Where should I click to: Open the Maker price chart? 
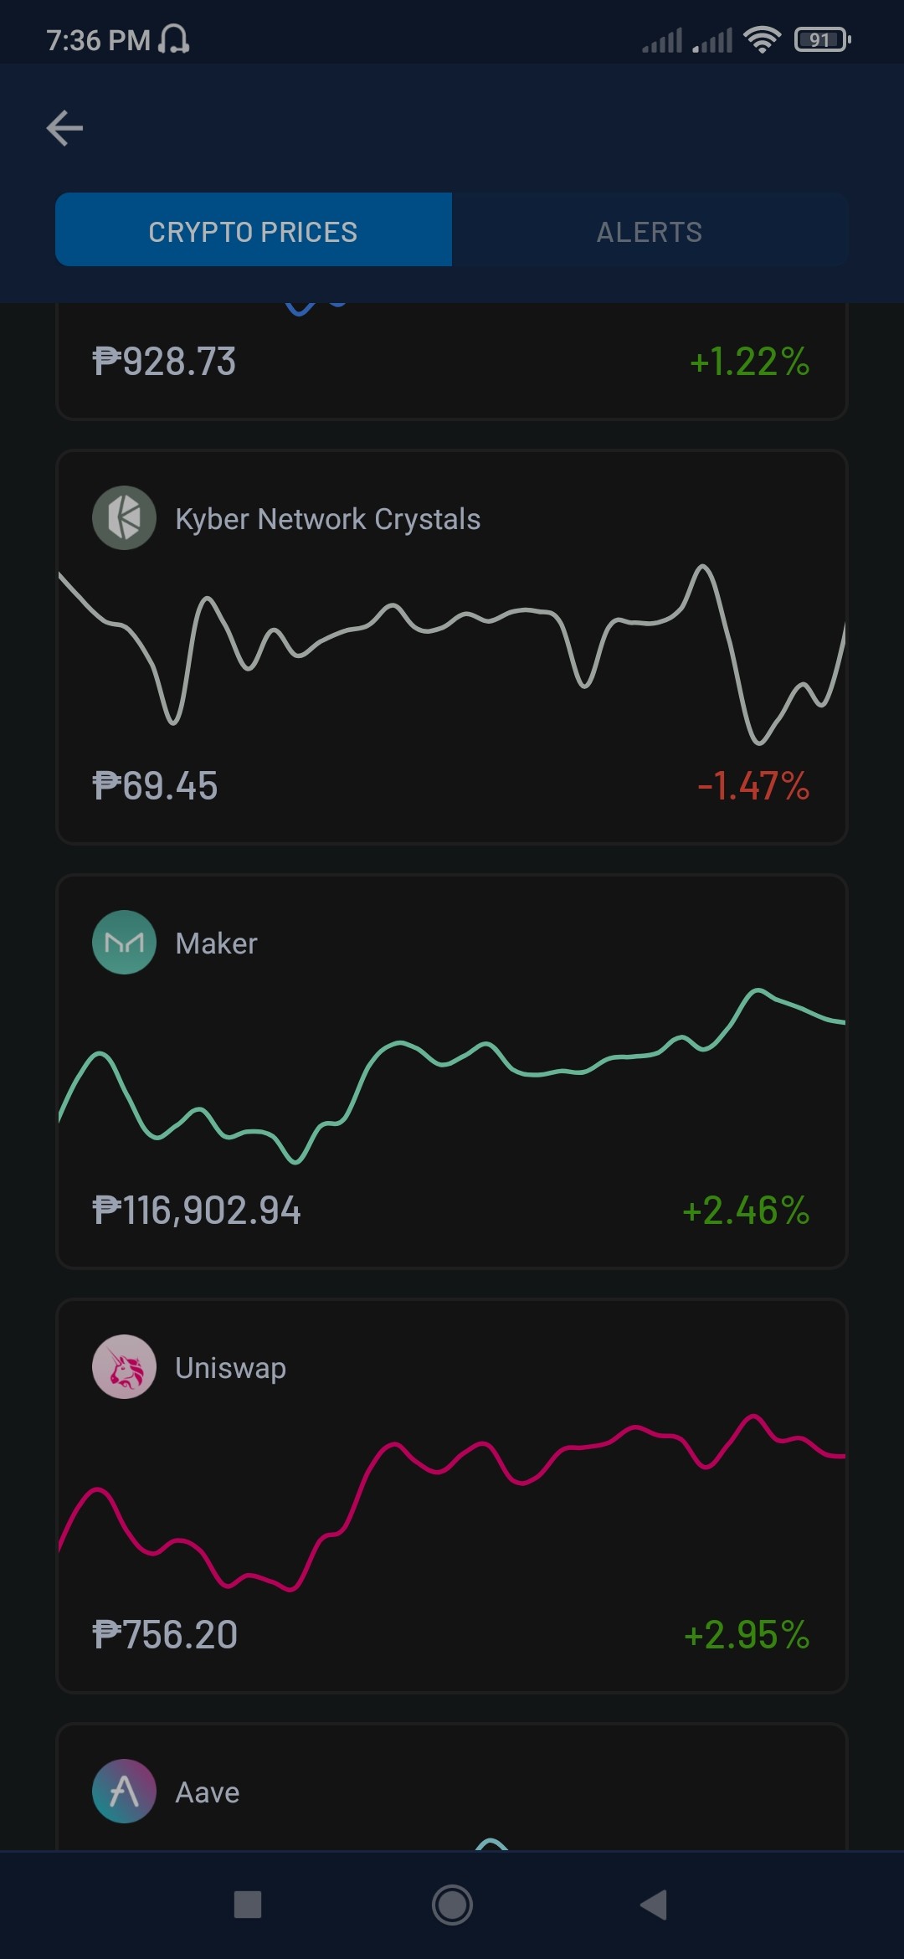(x=452, y=1076)
